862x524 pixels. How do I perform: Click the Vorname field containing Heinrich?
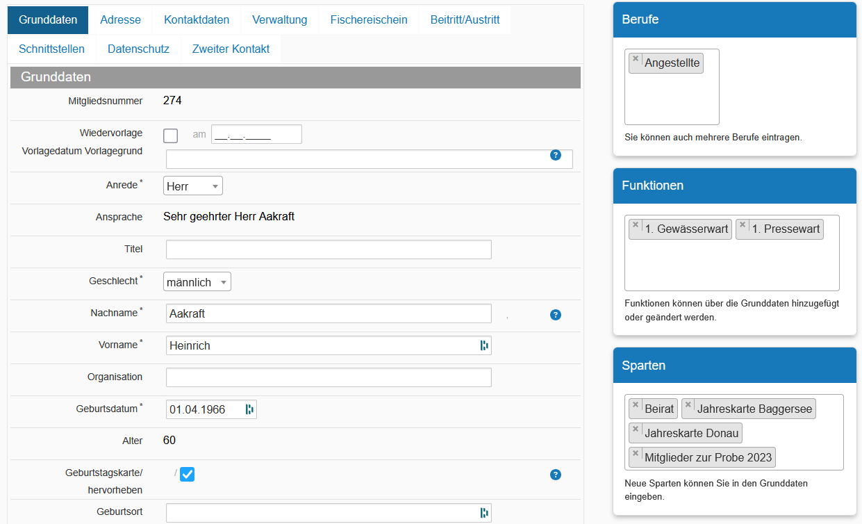[x=329, y=345]
